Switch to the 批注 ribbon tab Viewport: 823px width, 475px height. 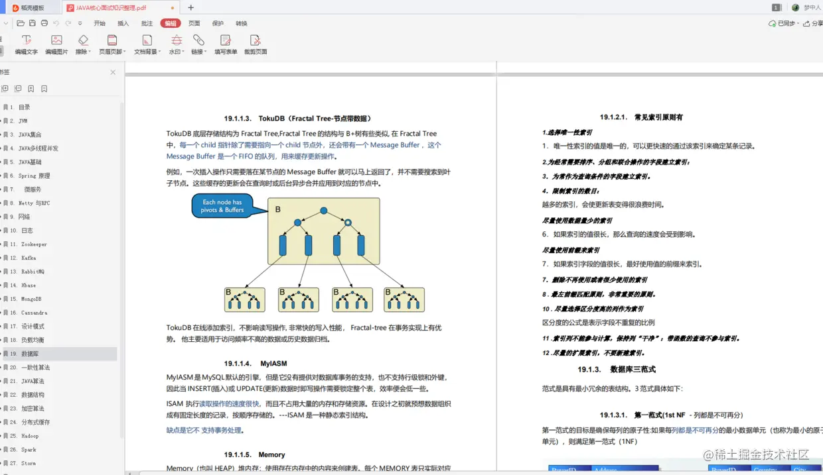pos(147,23)
